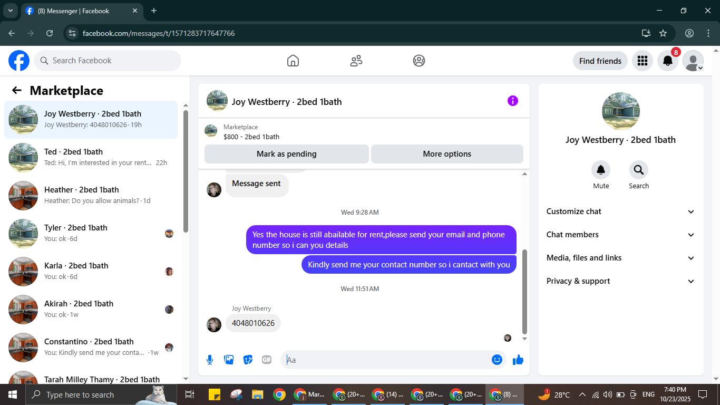The height and width of the screenshot is (405, 720).
Task: Open the Groups icon in top navigation
Action: (419, 61)
